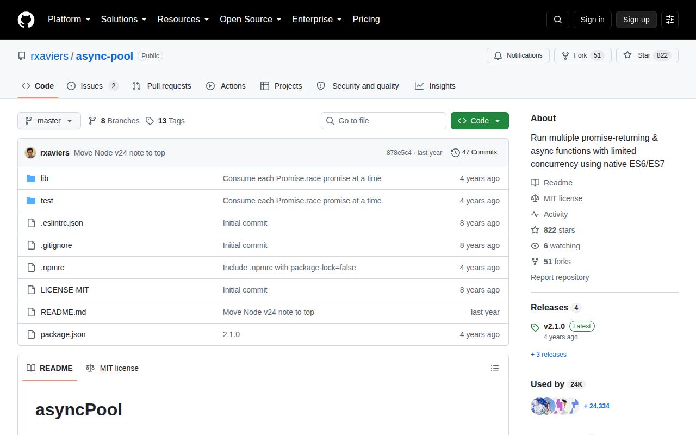Click Report repository link
The width and height of the screenshot is (696, 435).
[560, 277]
